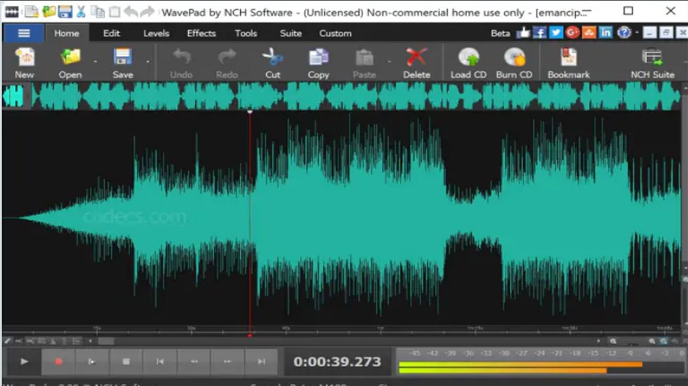Click the Google Plus share icon
This screenshot has width=688, height=386.
click(572, 32)
